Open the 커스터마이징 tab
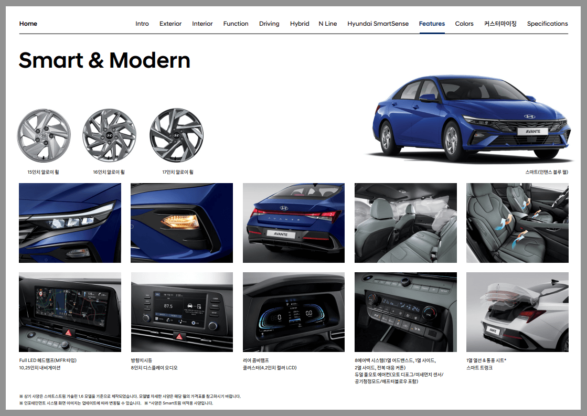Viewport: 587px width, 416px height. 500,24
